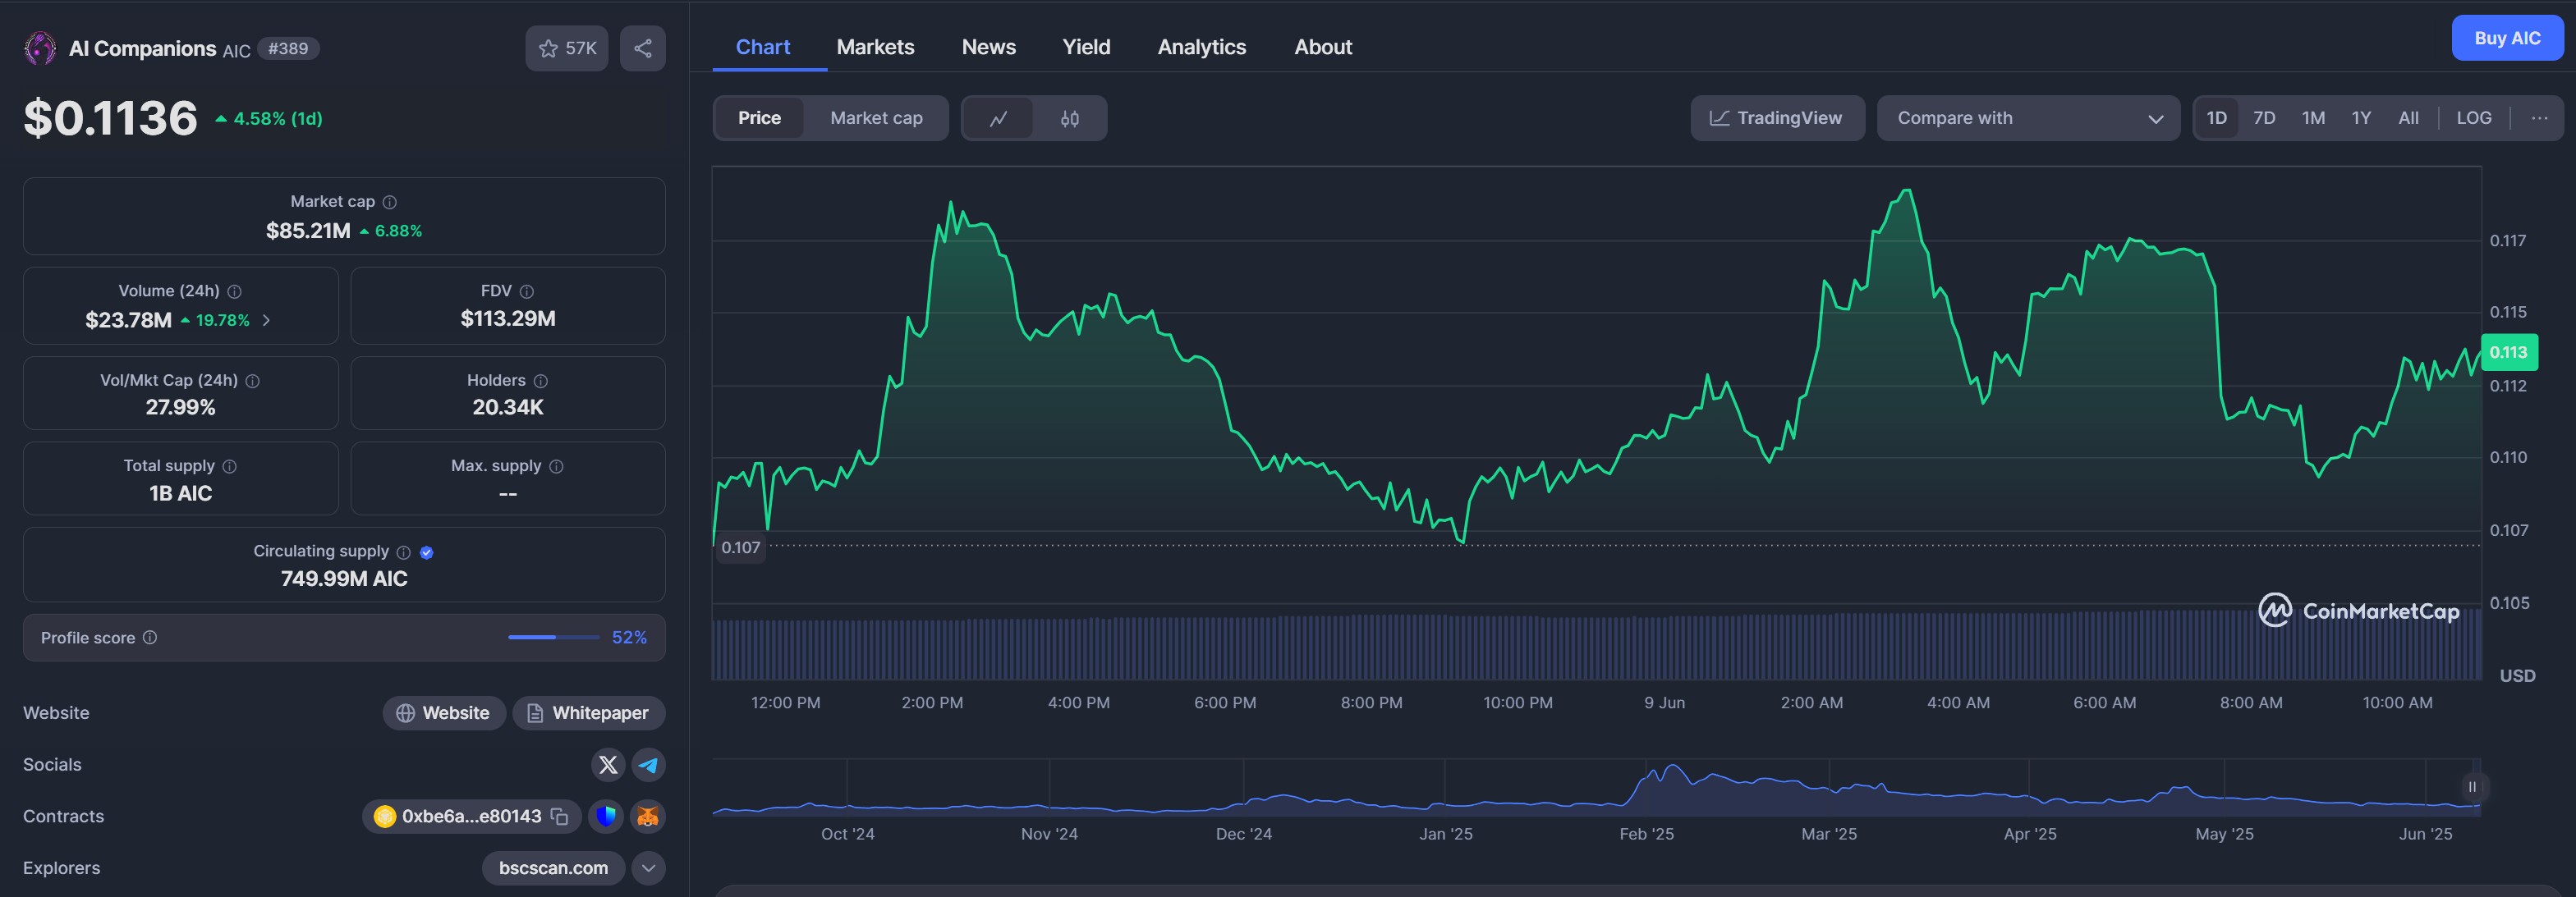Click Vol/Mkt Cap info icon
The height and width of the screenshot is (897, 2576).
[253, 381]
